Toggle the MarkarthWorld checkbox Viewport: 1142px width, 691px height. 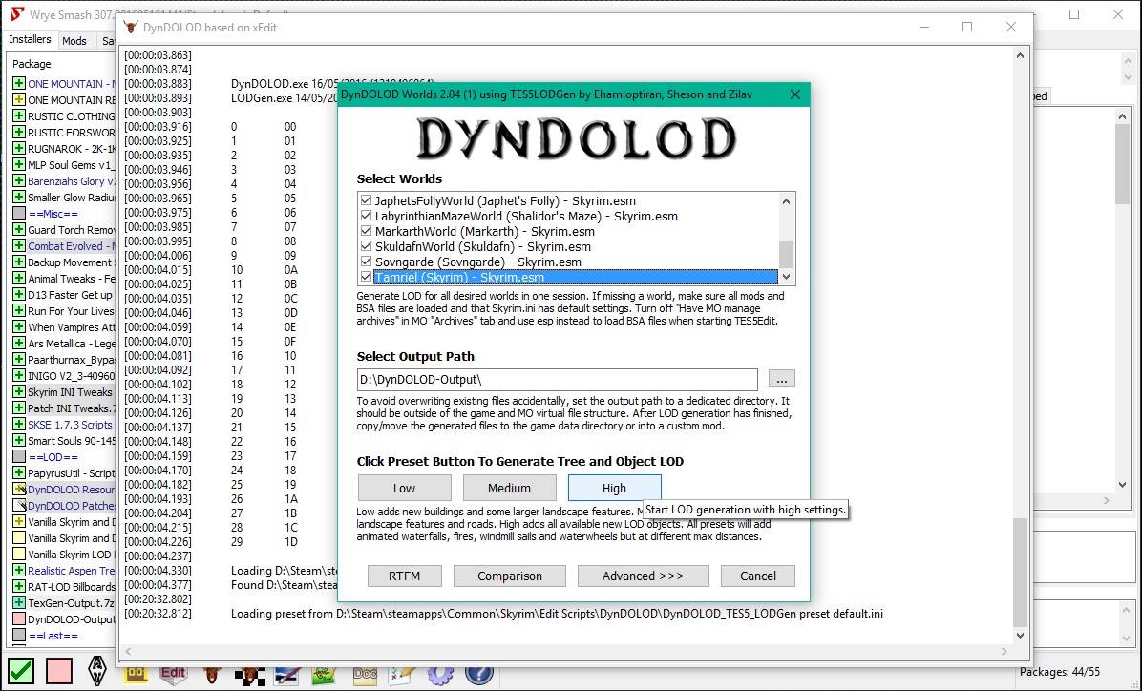click(366, 231)
